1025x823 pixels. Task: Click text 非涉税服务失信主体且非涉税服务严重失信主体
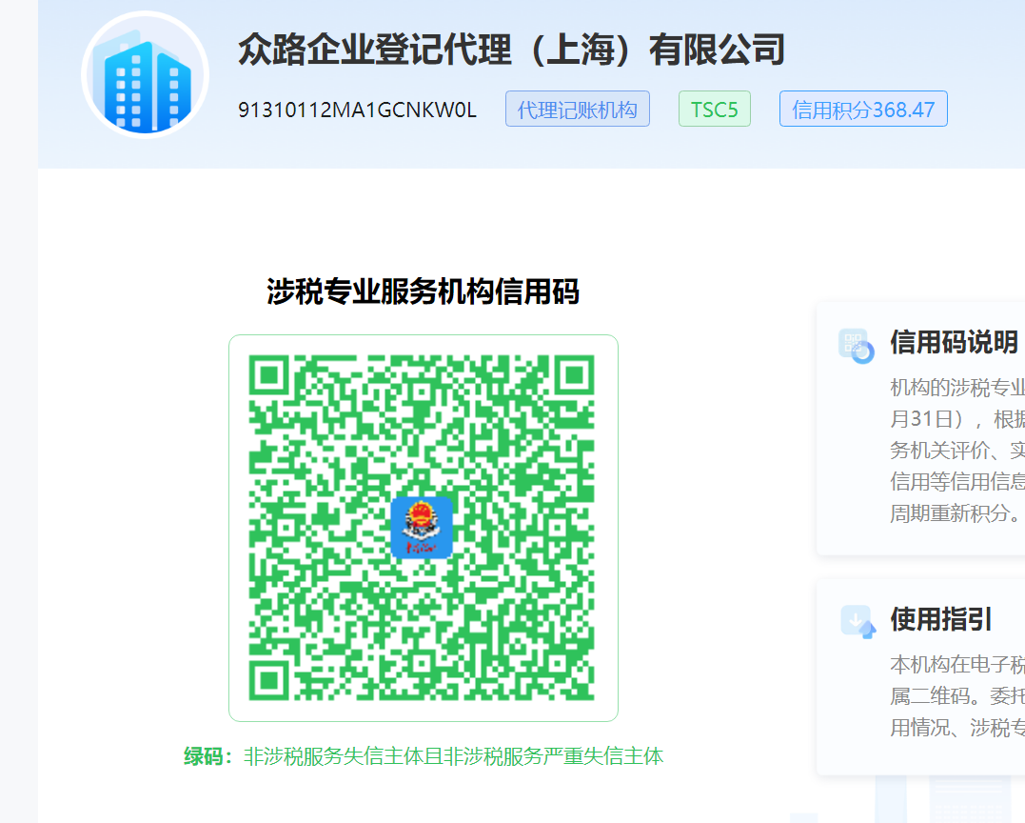[453, 756]
